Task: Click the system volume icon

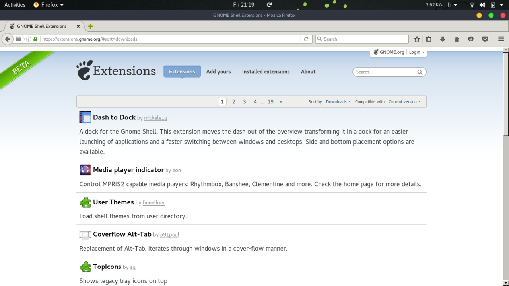Action: click(x=482, y=5)
